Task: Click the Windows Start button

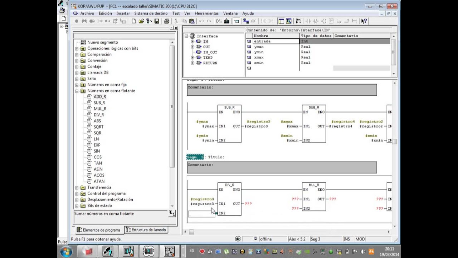Action: [66, 252]
